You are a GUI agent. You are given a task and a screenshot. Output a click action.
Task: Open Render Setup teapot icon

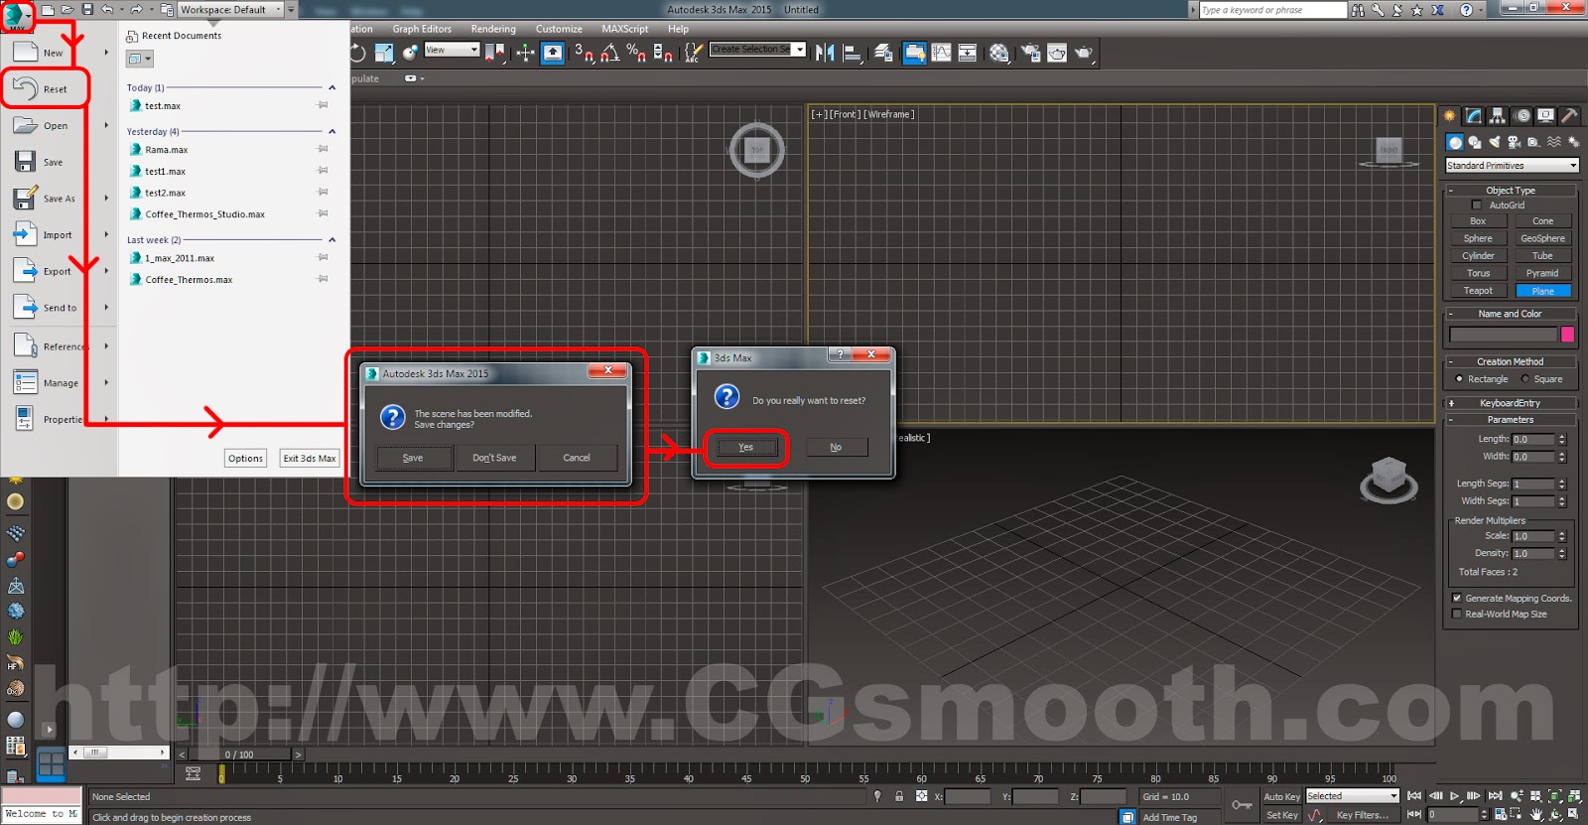point(1031,53)
